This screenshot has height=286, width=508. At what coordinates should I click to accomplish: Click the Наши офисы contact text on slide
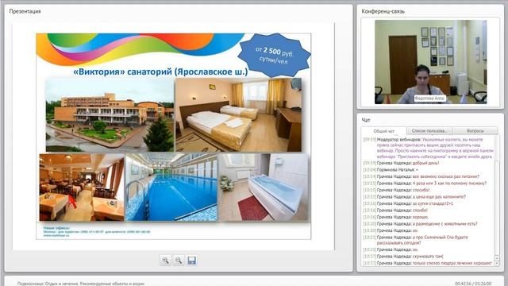(x=97, y=232)
